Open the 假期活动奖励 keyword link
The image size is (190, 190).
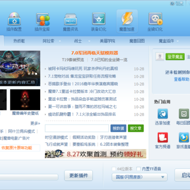pyautogui.click(x=84, y=137)
